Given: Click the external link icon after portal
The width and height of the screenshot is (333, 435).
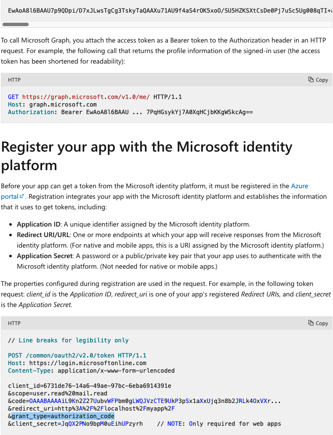Looking at the screenshot, I should coord(21,196).
